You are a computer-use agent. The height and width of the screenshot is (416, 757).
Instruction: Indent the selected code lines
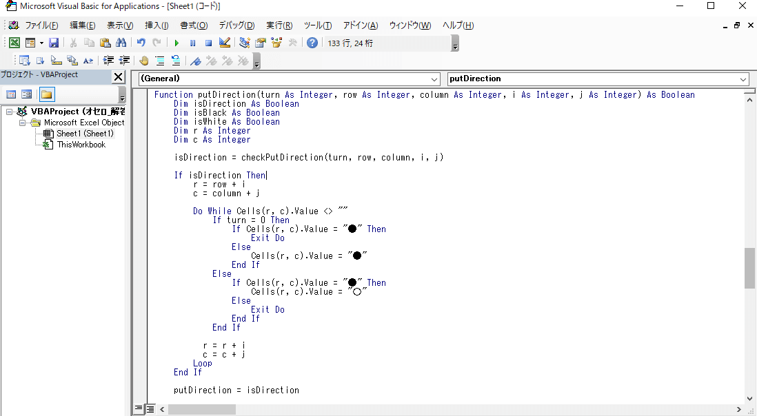point(108,60)
